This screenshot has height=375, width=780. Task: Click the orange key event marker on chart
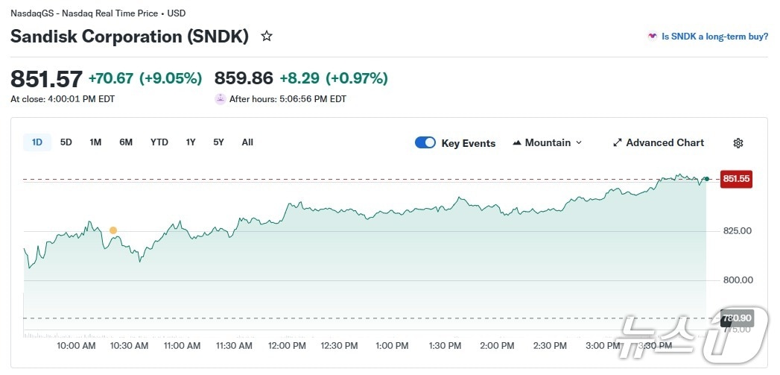[113, 230]
